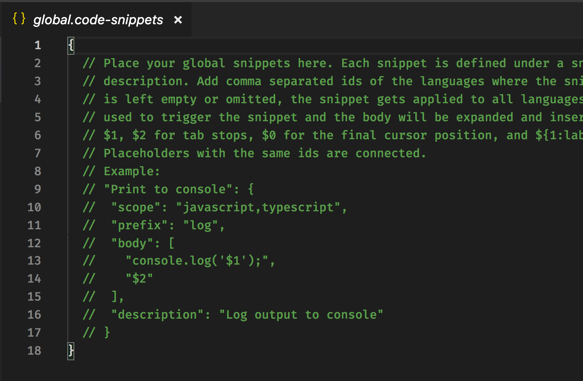The height and width of the screenshot is (381, 583).
Task: Click the word 'Print to console'
Action: click(169, 189)
